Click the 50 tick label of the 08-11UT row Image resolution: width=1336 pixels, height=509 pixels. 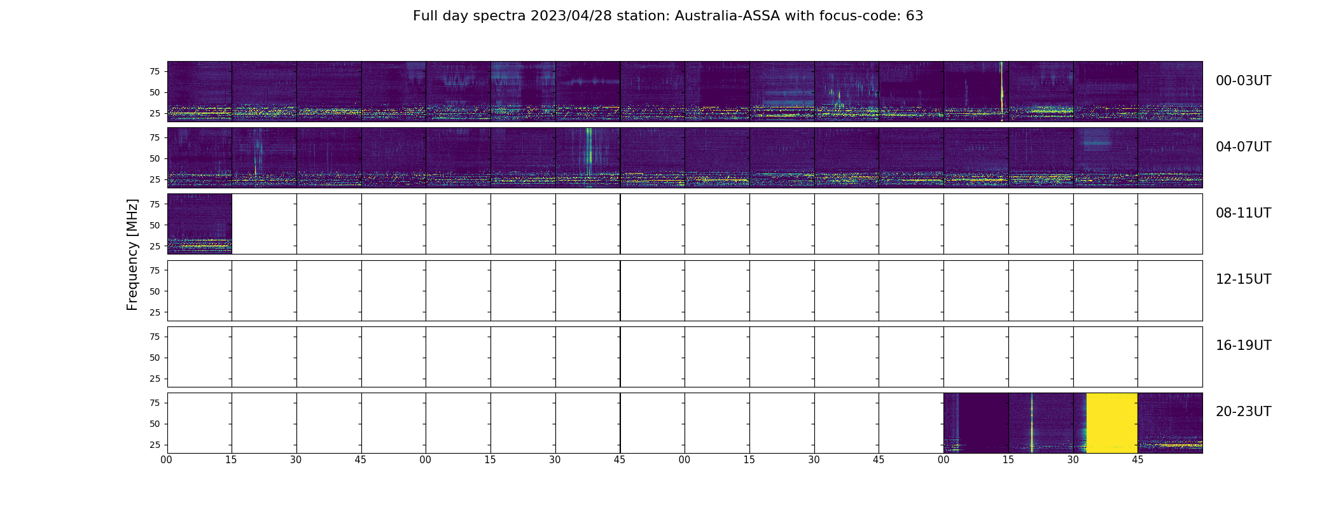coord(154,225)
